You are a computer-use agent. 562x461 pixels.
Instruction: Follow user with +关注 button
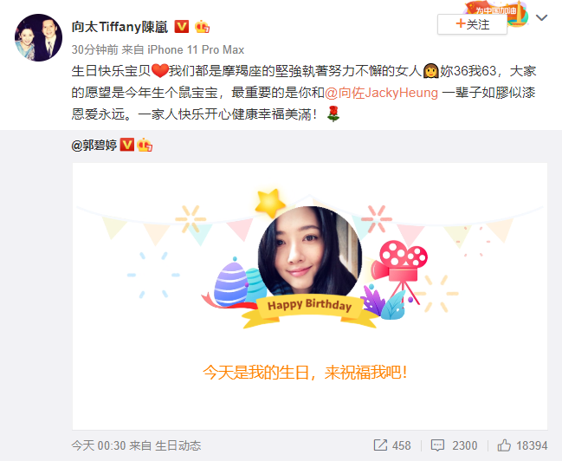[473, 24]
